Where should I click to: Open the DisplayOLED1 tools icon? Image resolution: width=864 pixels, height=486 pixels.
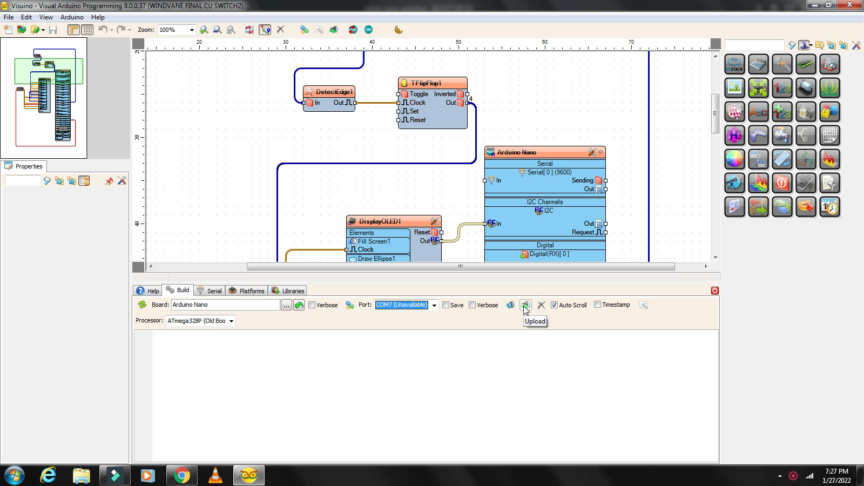point(434,221)
